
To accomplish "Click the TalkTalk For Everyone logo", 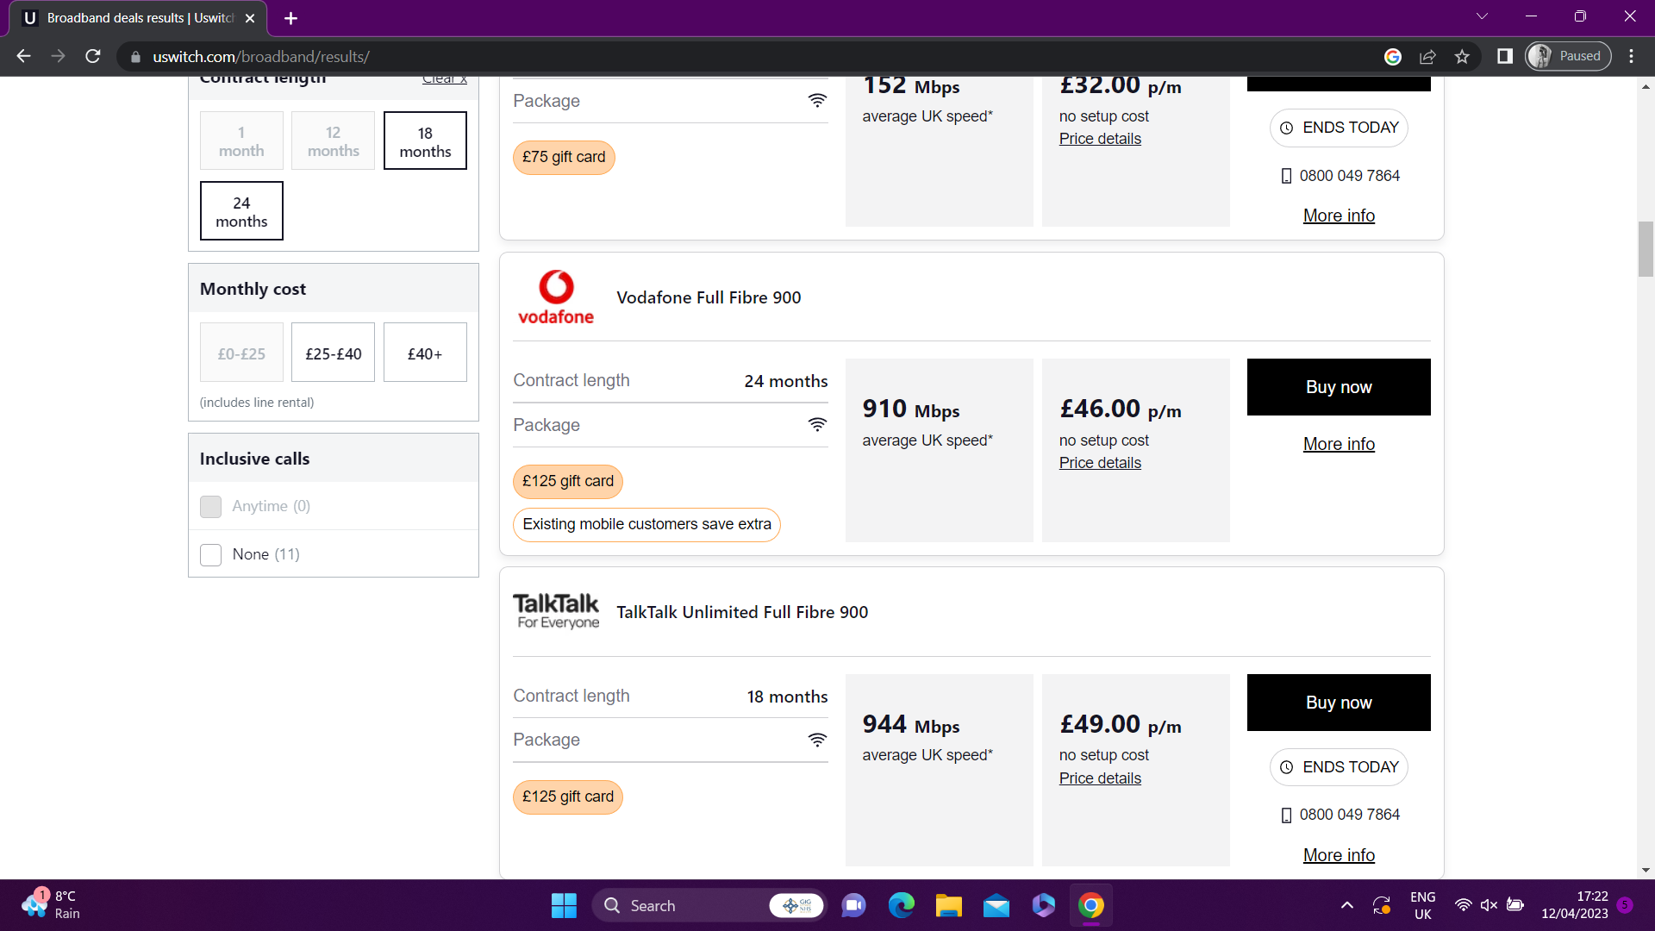I will [x=556, y=611].
